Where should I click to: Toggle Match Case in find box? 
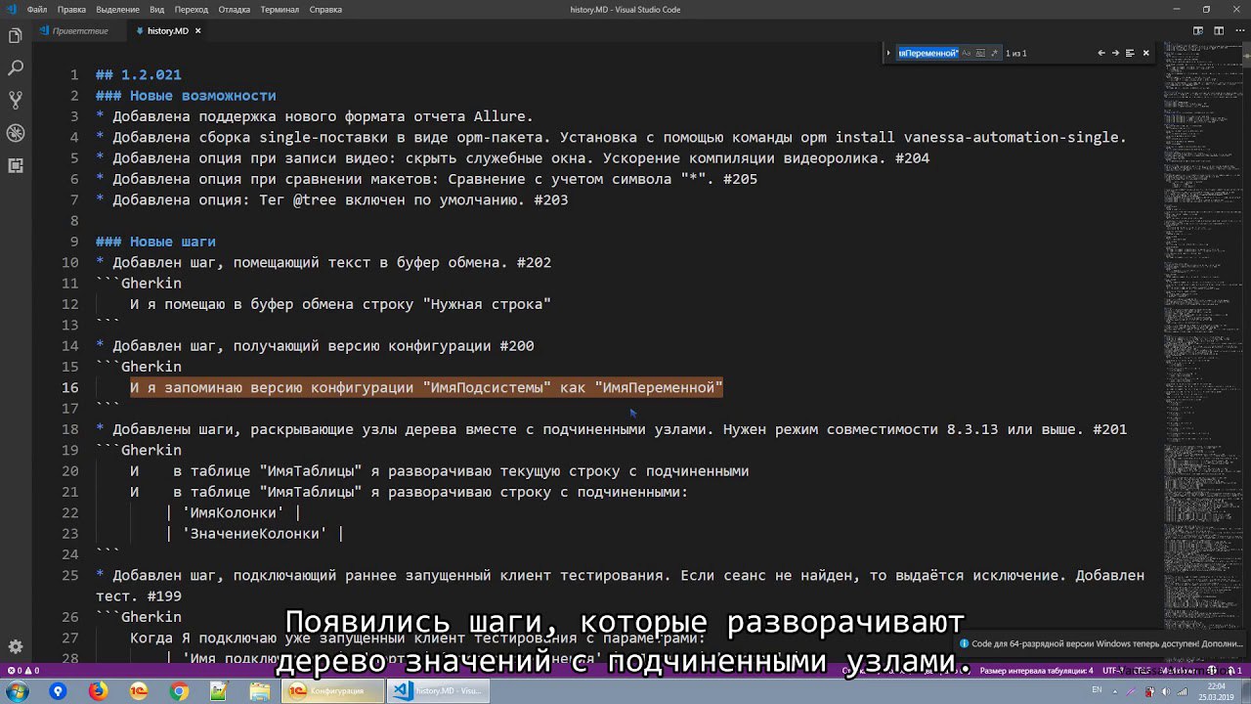point(966,53)
